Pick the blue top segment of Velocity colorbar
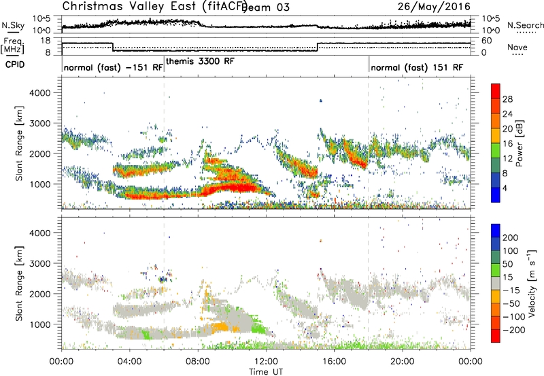Screen dimensions: 544x376 [x=496, y=231]
